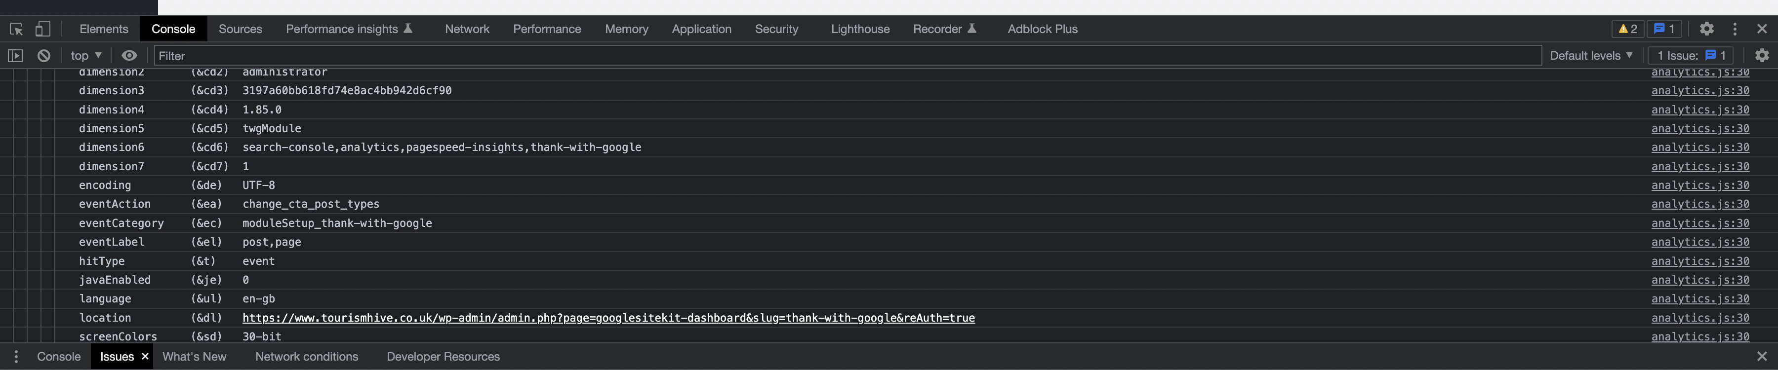Open the top JavaScript context dropdown
1778x370 pixels.
point(86,56)
